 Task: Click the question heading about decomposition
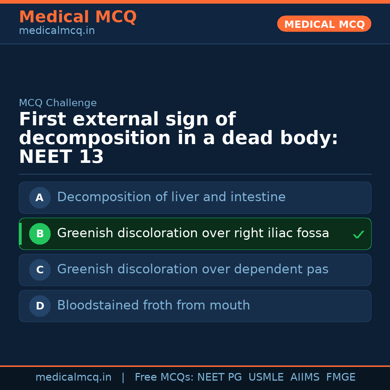(178, 138)
